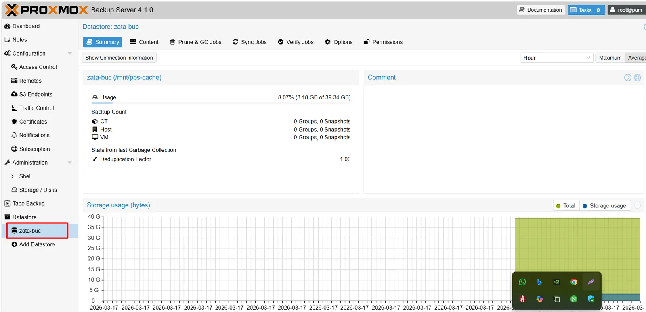This screenshot has height=312, width=646.
Task: Open the Chrome tray icon
Action: pos(574,282)
